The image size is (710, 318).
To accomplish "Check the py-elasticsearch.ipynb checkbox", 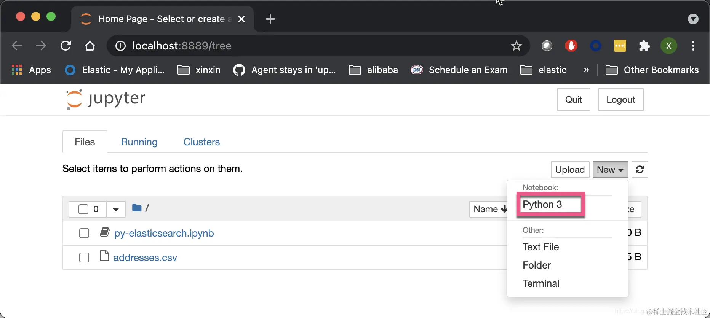I will (x=84, y=233).
